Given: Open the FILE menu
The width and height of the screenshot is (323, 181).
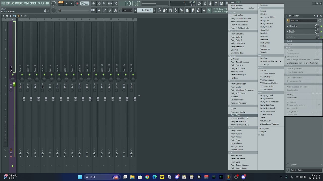Looking at the screenshot, I should pyautogui.click(x=3, y=4).
